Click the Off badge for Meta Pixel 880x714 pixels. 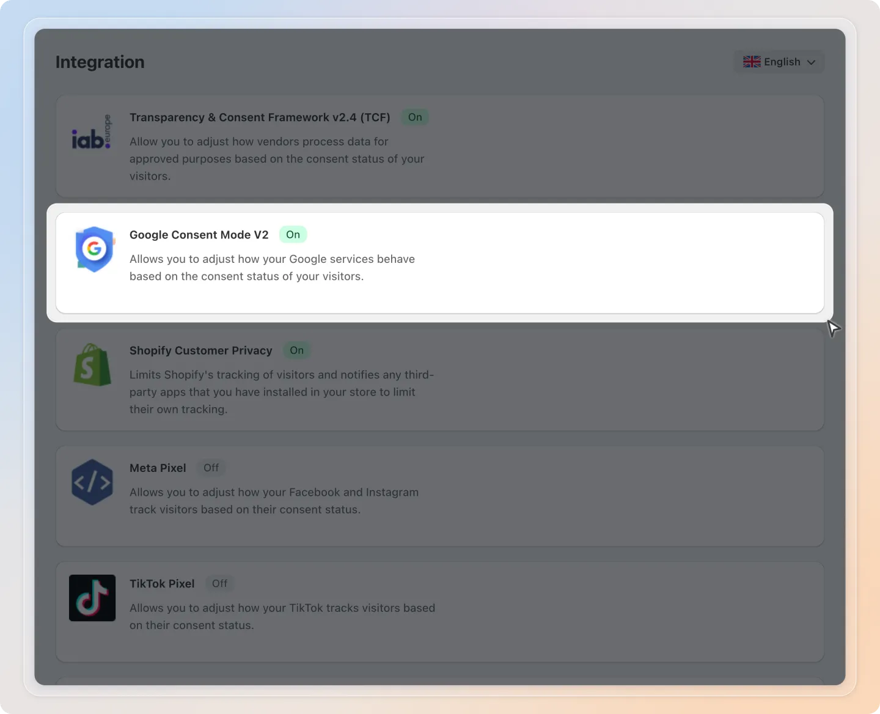coord(211,468)
